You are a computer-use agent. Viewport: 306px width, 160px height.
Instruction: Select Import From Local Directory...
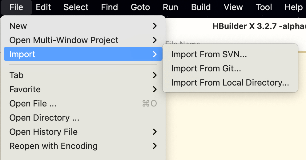(230, 82)
